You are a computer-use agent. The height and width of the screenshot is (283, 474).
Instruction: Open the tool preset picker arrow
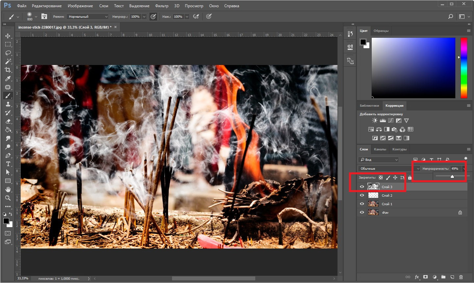(18, 16)
